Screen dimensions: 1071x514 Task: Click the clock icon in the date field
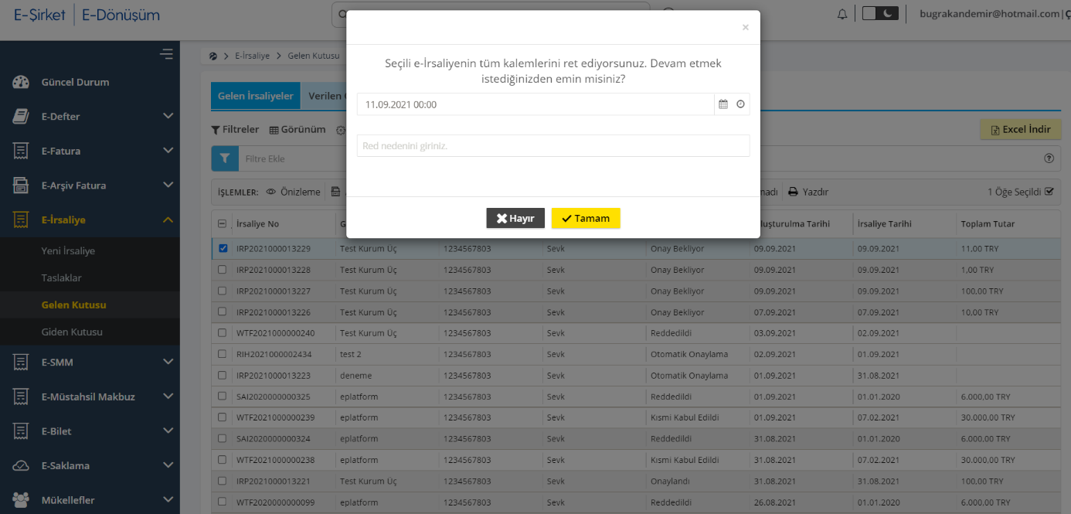740,104
